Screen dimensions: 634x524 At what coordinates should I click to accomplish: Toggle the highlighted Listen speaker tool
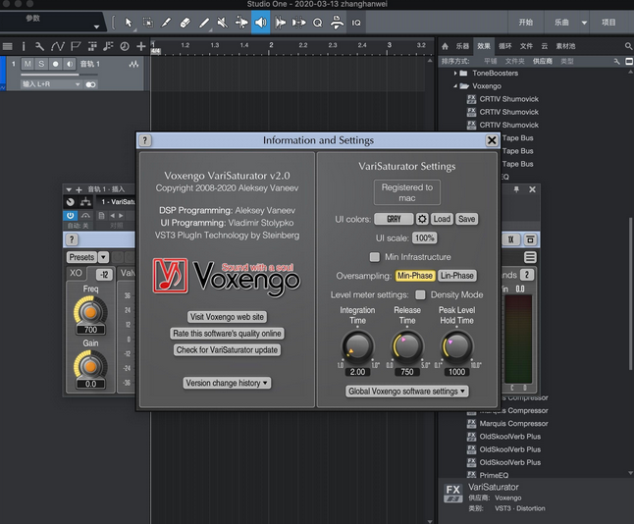[261, 23]
